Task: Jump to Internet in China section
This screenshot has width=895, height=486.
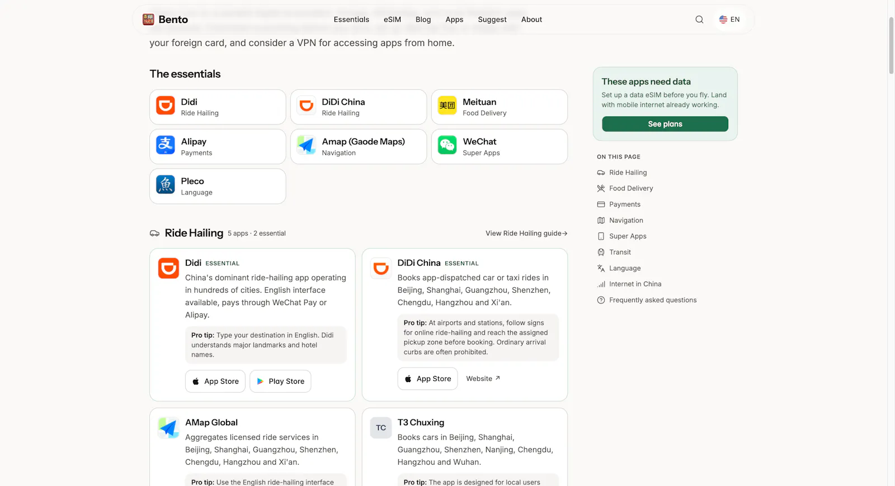Action: (x=635, y=284)
